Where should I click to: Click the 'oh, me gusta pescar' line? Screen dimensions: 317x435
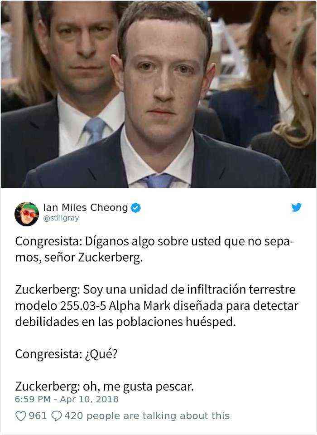[x=104, y=386]
